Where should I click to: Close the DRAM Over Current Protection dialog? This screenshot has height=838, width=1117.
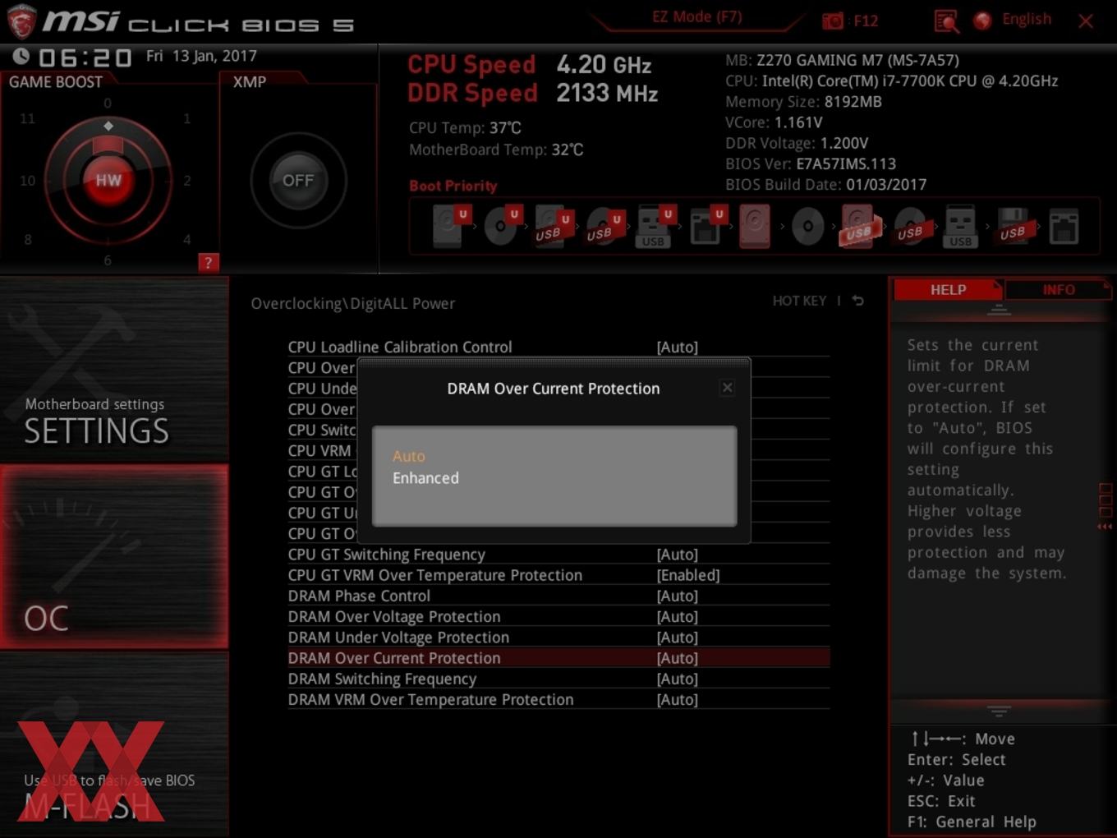[x=727, y=388]
